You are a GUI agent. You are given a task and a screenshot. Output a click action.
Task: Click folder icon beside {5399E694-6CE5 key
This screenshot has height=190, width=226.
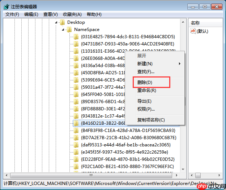click(x=76, y=80)
